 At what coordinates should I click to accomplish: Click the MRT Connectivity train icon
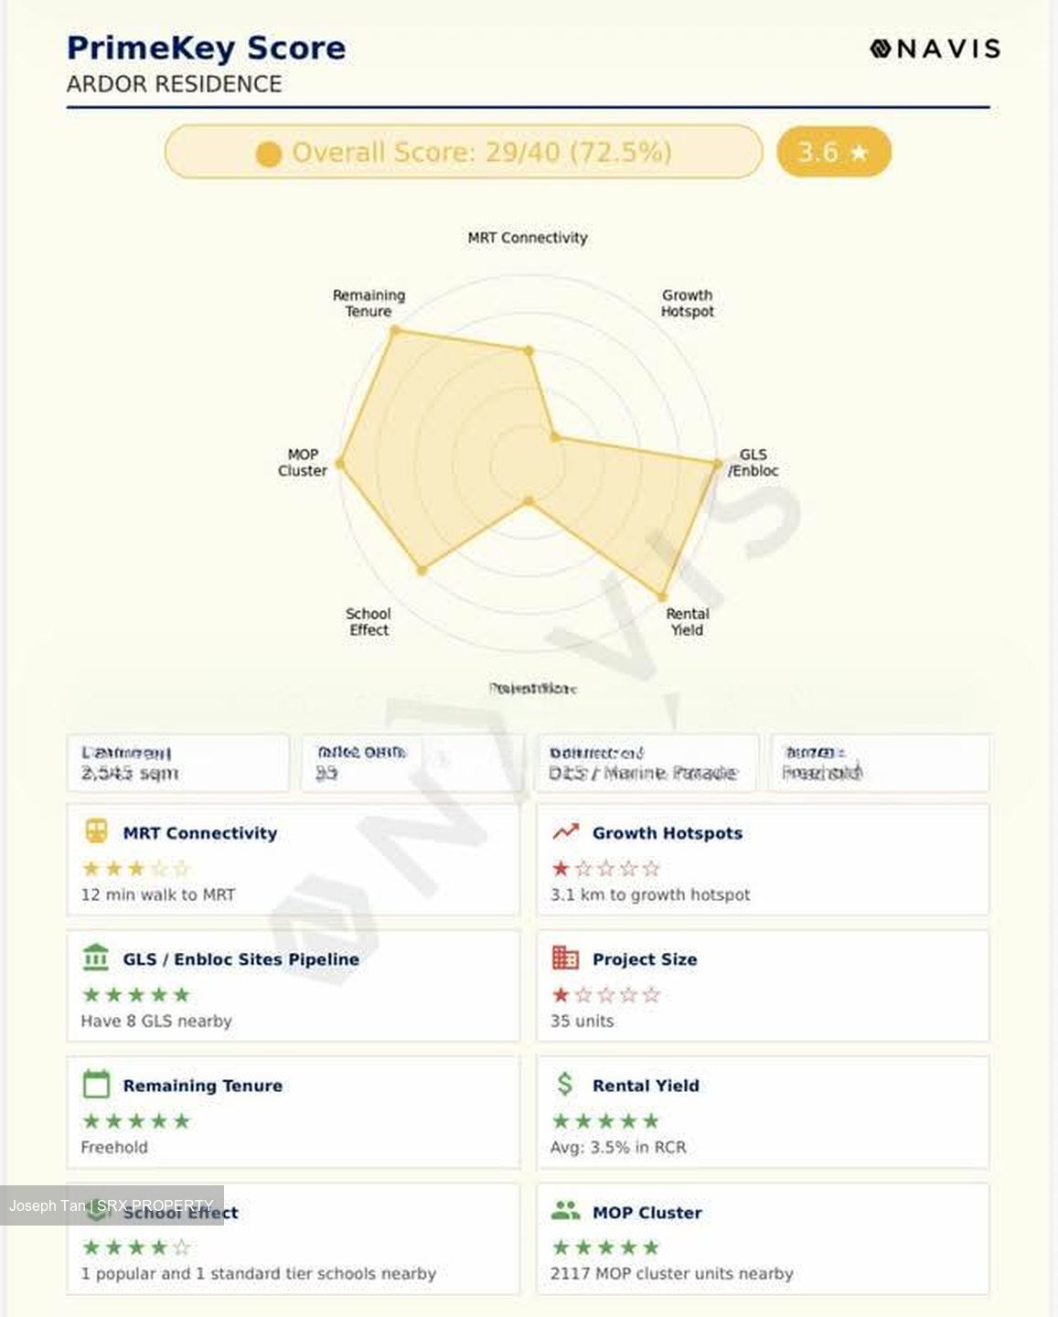(96, 831)
